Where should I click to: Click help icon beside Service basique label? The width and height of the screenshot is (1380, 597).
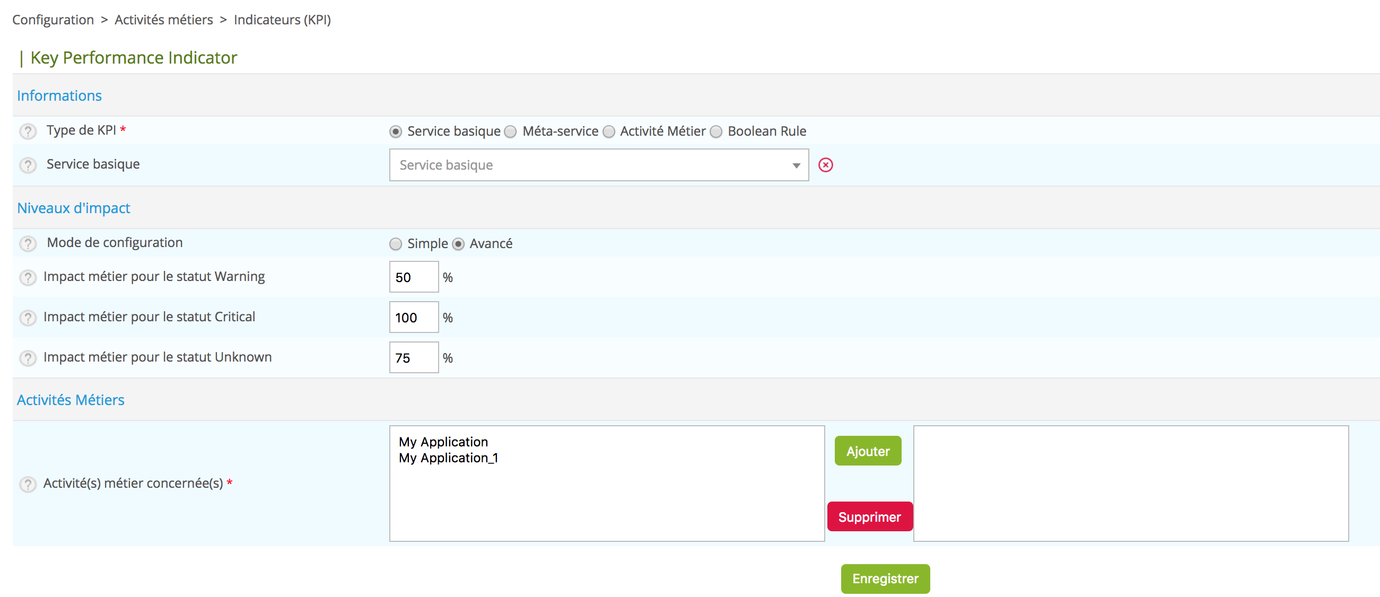[28, 165]
